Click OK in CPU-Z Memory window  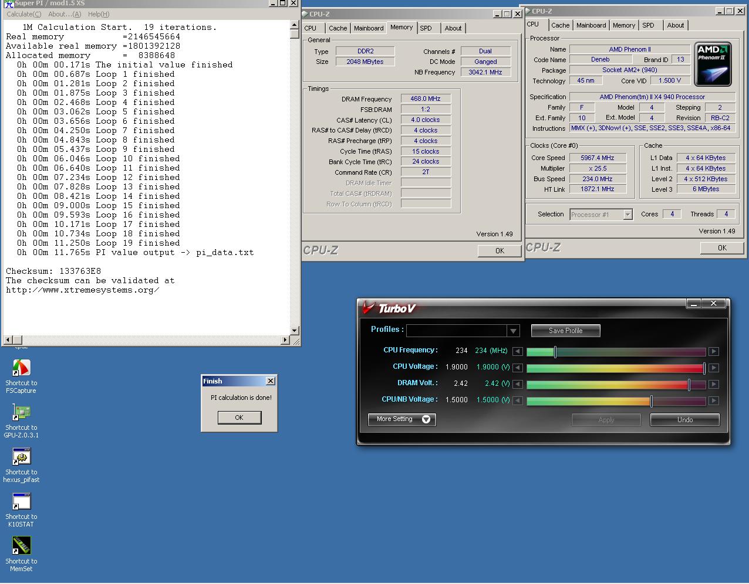[500, 250]
